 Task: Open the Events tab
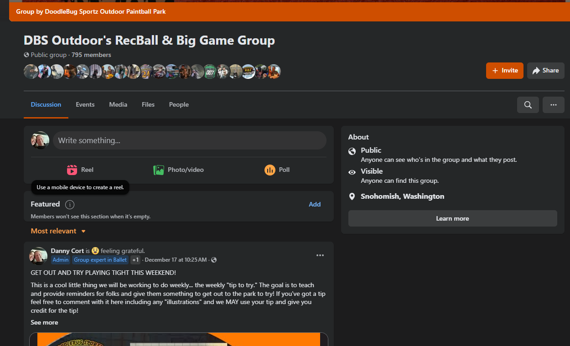coord(85,105)
